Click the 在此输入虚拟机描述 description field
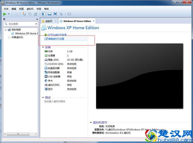Screen dimensions: 193x143 (55, 101)
